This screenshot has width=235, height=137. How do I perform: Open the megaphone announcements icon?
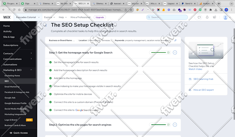click(215, 17)
